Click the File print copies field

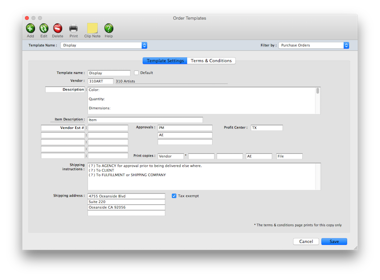point(289,156)
